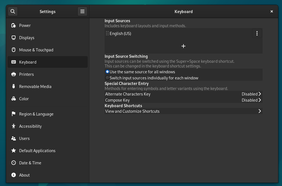Open the Users settings panel
The width and height of the screenshot is (282, 186).
click(x=24, y=139)
